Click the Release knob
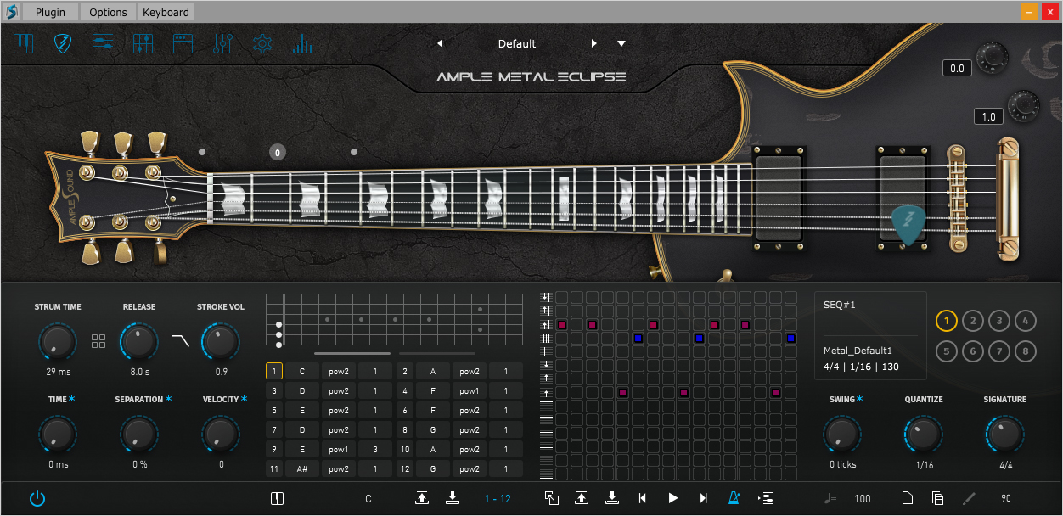 138,341
